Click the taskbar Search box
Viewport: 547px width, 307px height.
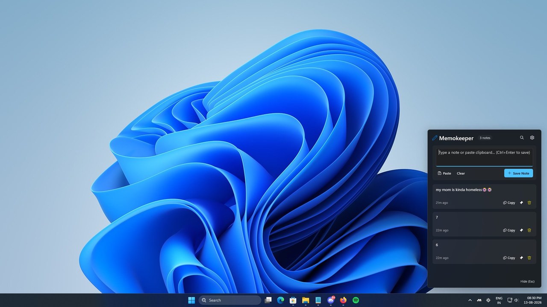[230, 300]
